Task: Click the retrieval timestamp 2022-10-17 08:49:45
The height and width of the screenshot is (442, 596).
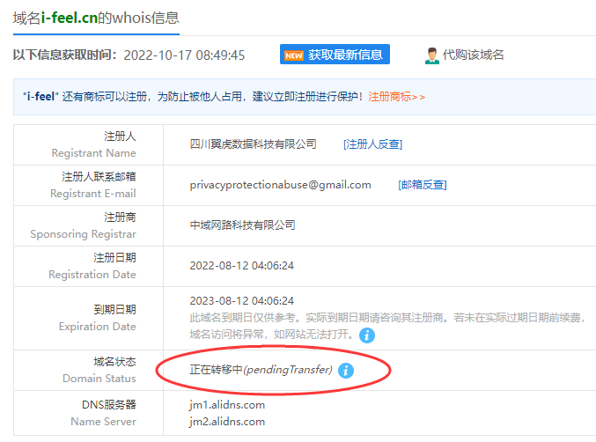Action: coord(183,55)
